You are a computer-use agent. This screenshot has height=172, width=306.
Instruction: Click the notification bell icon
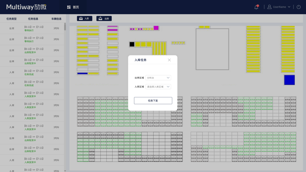256,7
